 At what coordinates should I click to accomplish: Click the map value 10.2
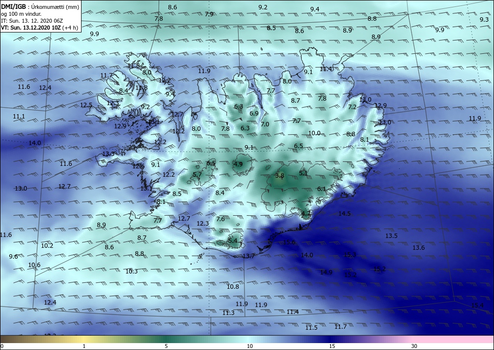(x=47, y=246)
